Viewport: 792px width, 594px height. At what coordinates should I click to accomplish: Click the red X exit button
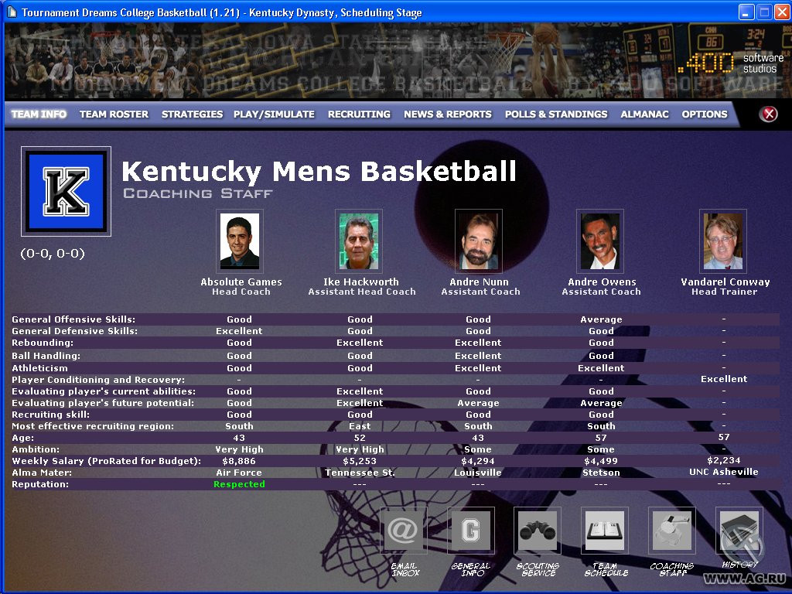click(x=769, y=114)
